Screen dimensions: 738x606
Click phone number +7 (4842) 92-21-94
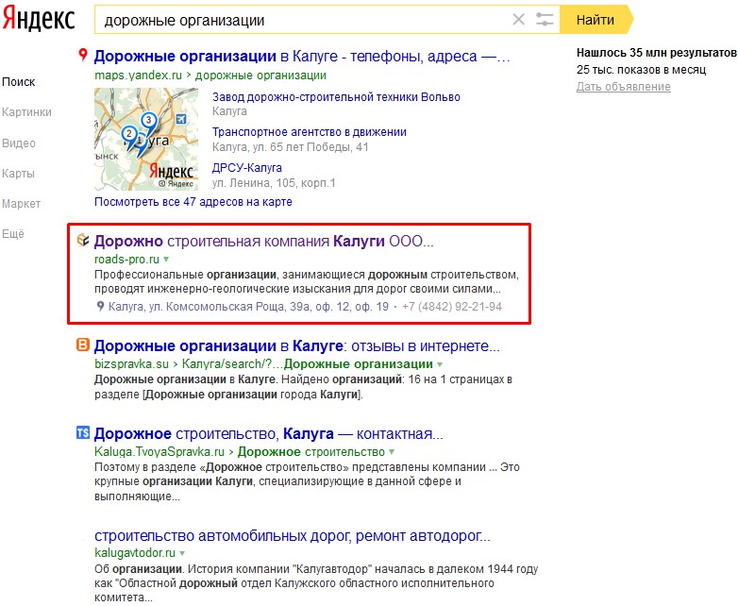(452, 307)
